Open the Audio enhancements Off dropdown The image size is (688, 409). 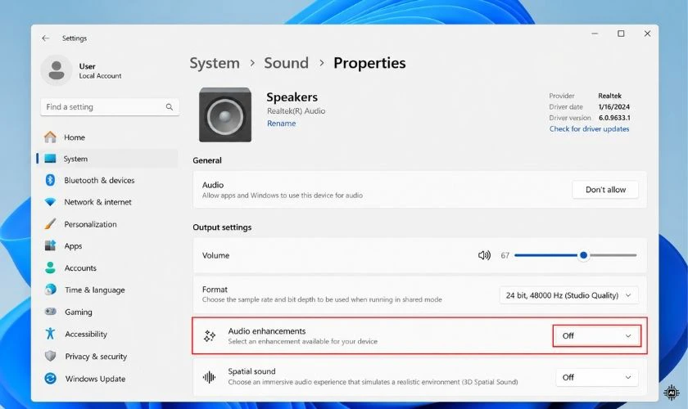(x=597, y=336)
